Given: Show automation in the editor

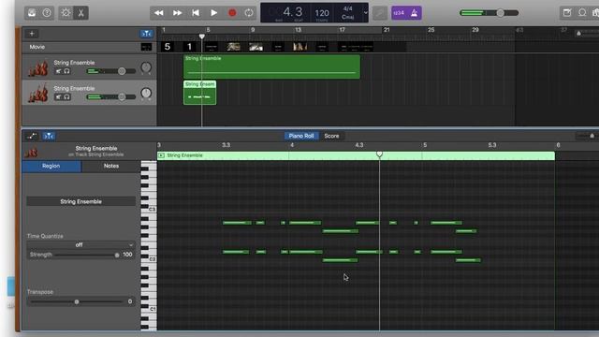Looking at the screenshot, I should 32,136.
